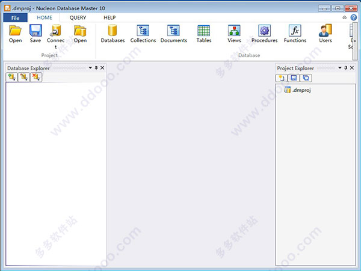Click edit connection icon in Database Explorer
The width and height of the screenshot is (361, 271).
(x=23, y=78)
